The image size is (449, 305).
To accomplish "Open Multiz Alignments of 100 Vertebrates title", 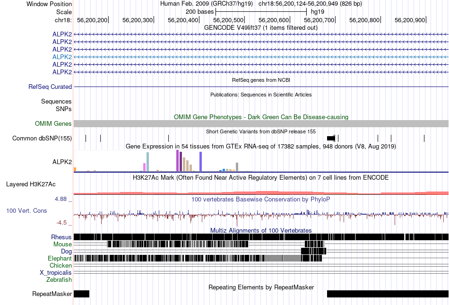I will 261,231.
